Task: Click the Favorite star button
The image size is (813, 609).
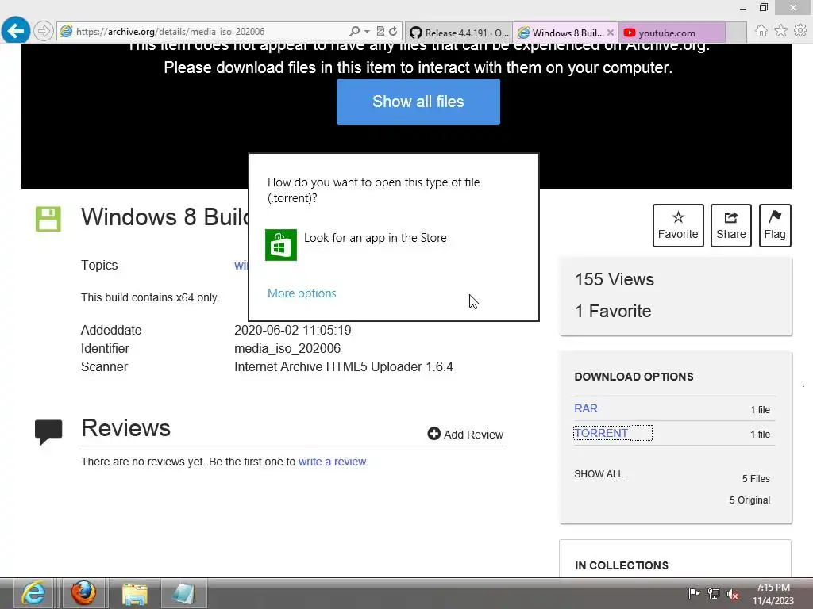Action: tap(678, 225)
